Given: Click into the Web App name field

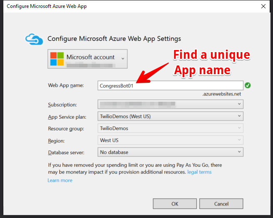Looking at the screenshot, I should coord(170,85).
